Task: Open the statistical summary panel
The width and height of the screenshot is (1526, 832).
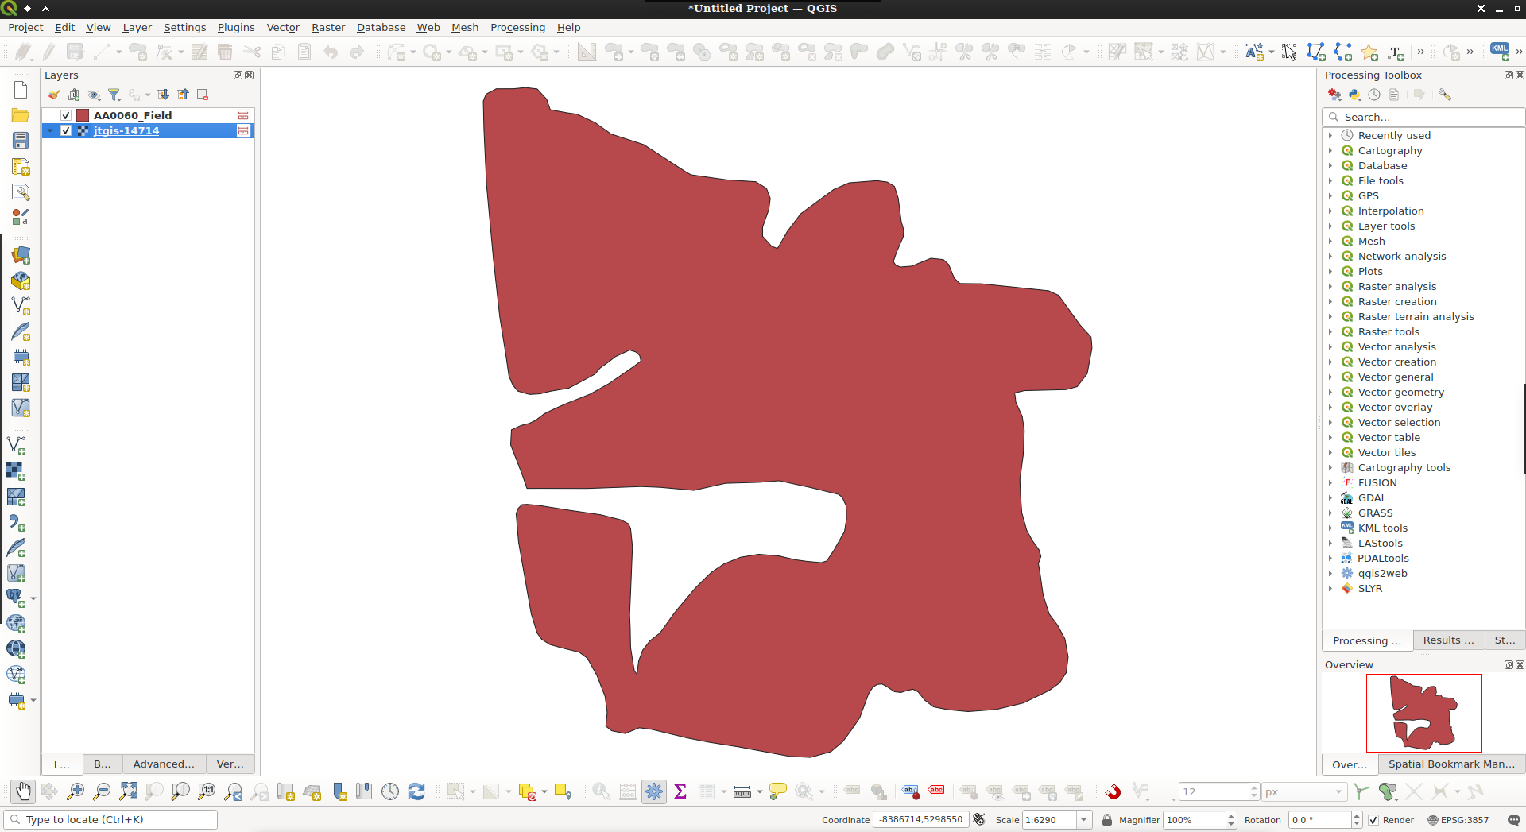Action: (680, 791)
